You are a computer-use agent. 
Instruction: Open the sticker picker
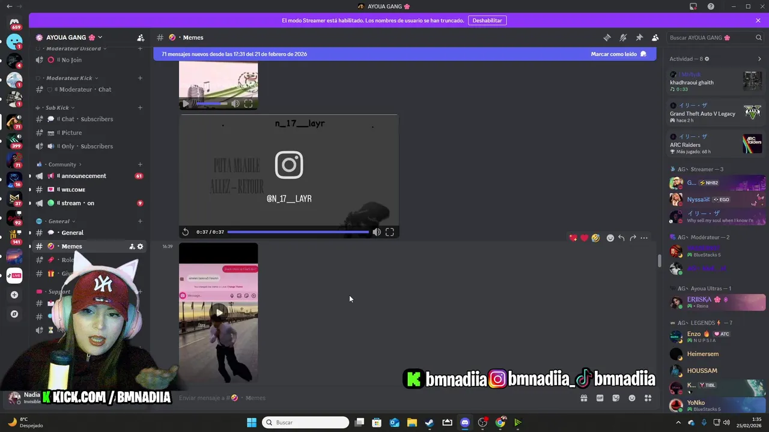click(616, 398)
